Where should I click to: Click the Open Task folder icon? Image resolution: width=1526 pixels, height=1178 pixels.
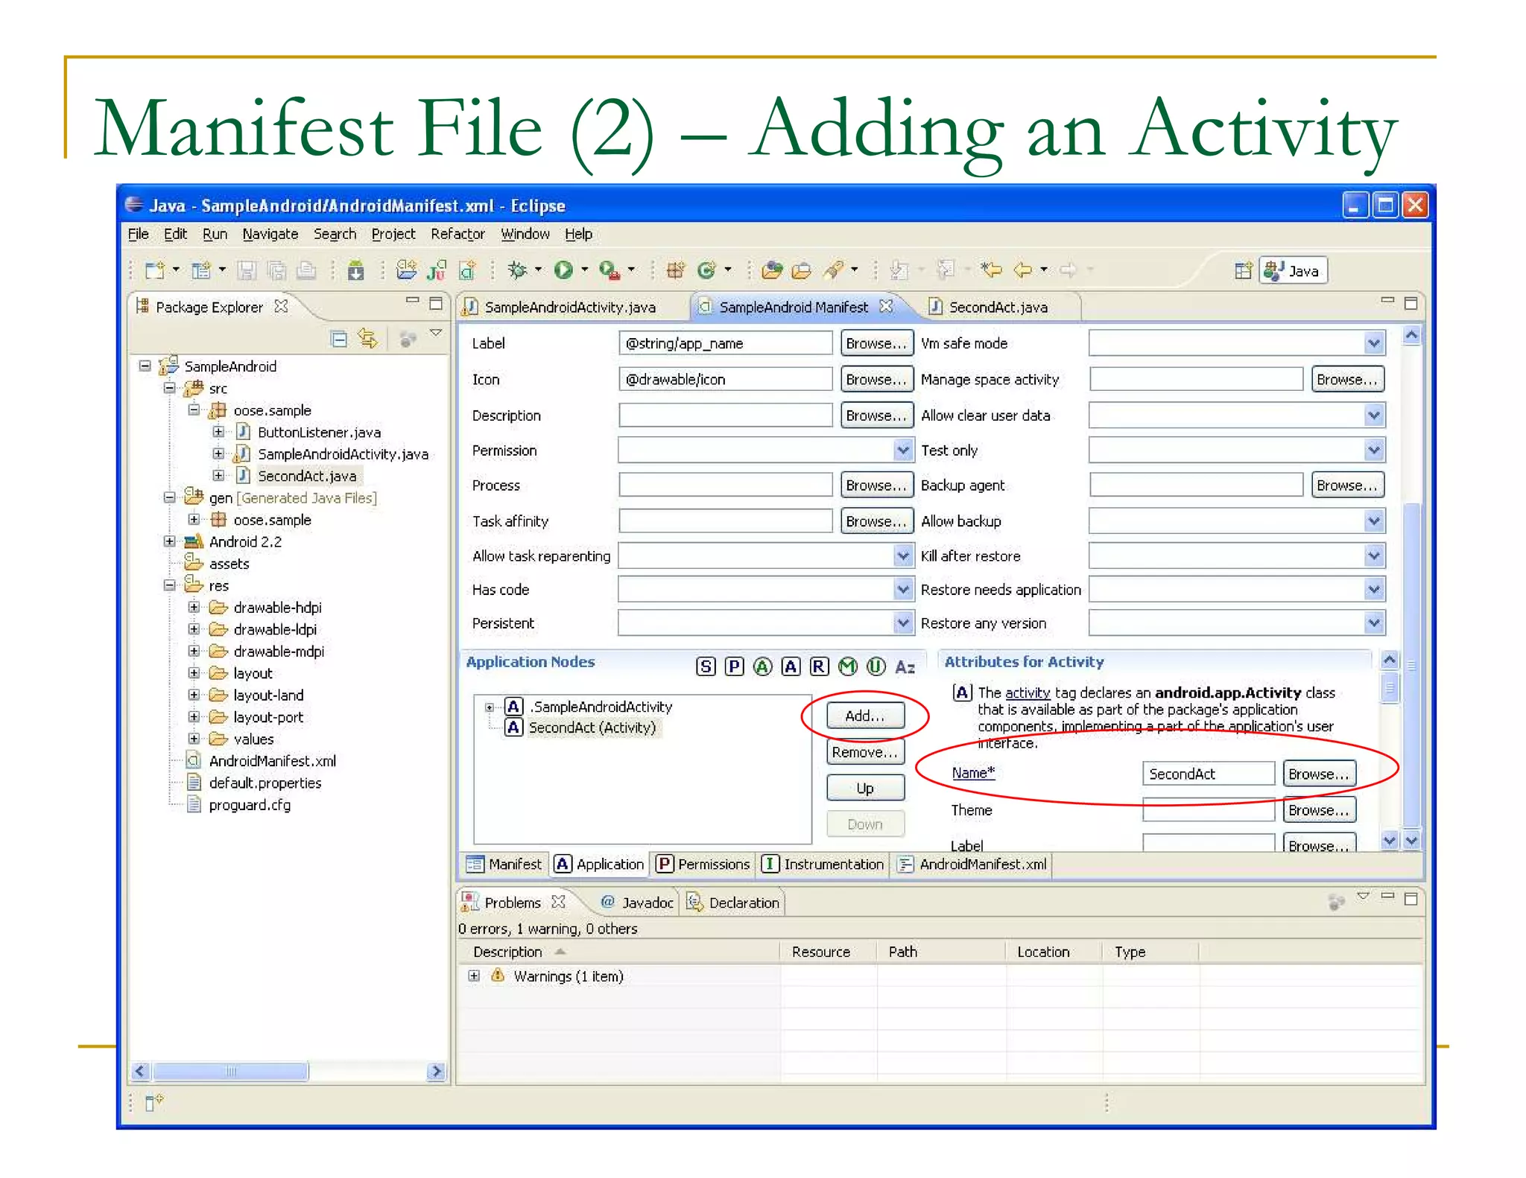pyautogui.click(x=802, y=270)
